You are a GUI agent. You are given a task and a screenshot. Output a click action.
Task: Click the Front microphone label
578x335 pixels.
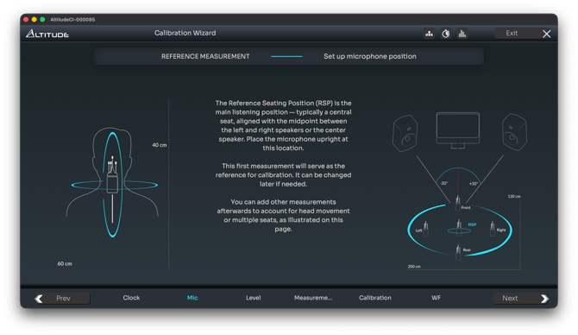466,208
